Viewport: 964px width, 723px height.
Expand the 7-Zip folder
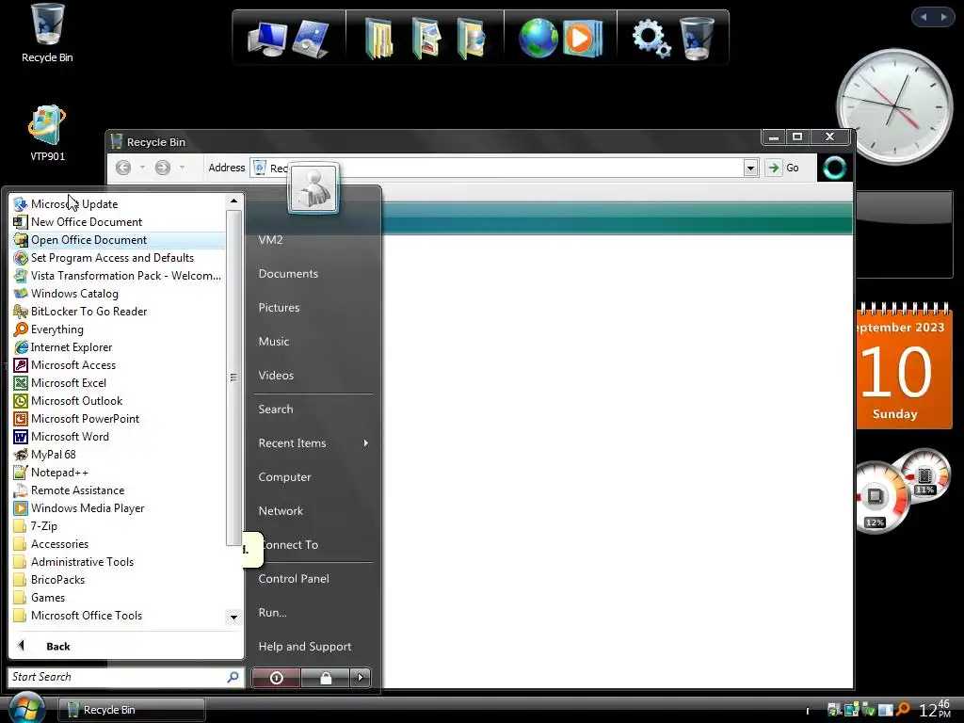tap(119, 525)
